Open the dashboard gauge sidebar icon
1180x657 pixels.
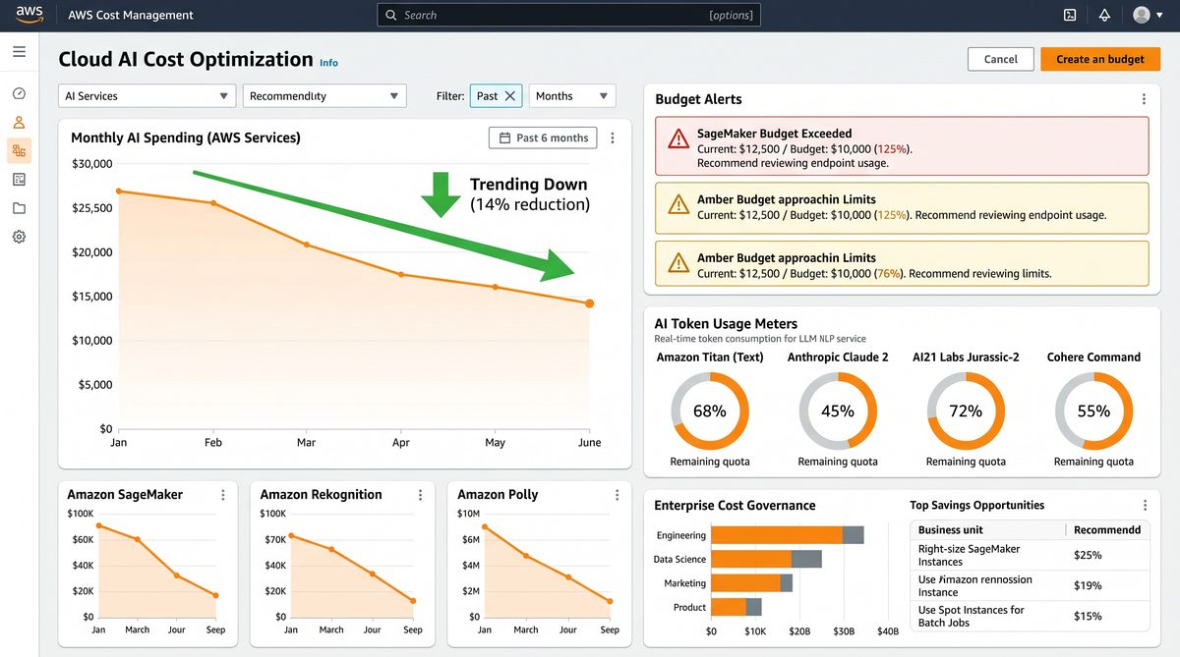19,93
